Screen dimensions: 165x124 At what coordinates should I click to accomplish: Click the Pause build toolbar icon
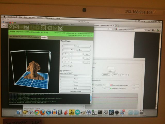32,27
